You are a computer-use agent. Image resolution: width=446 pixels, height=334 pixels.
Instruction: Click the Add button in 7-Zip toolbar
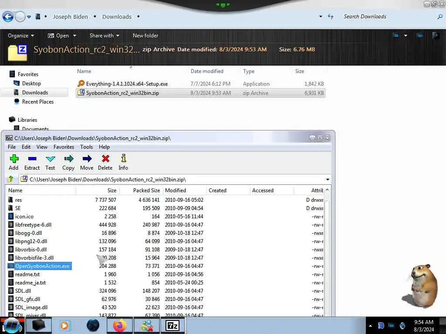tap(14, 162)
